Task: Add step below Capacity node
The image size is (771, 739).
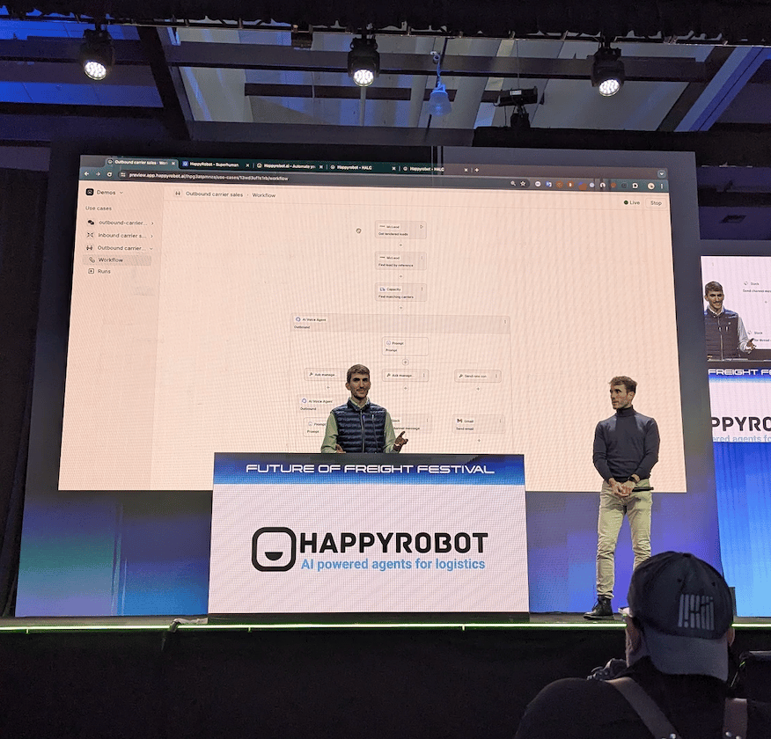Action: [x=400, y=308]
